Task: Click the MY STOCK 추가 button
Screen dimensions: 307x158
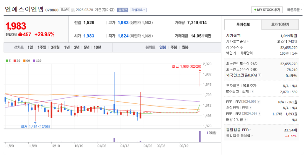Action: point(267,10)
